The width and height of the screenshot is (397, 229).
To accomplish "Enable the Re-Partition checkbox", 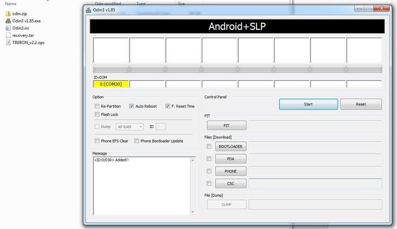I will [x=97, y=106].
